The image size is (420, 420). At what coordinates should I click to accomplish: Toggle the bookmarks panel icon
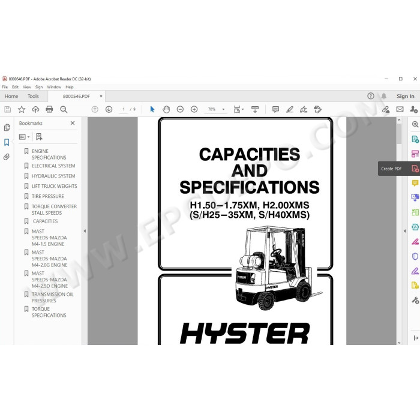click(7, 142)
